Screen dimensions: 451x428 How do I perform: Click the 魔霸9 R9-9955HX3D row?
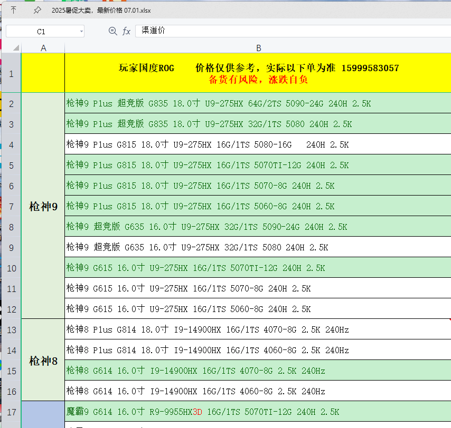258,412
